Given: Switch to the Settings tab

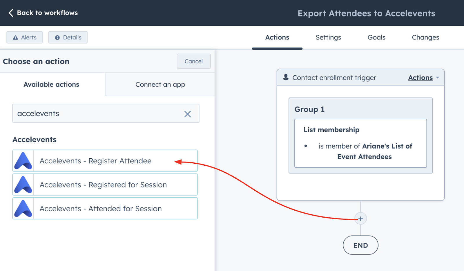Looking at the screenshot, I should pyautogui.click(x=328, y=37).
